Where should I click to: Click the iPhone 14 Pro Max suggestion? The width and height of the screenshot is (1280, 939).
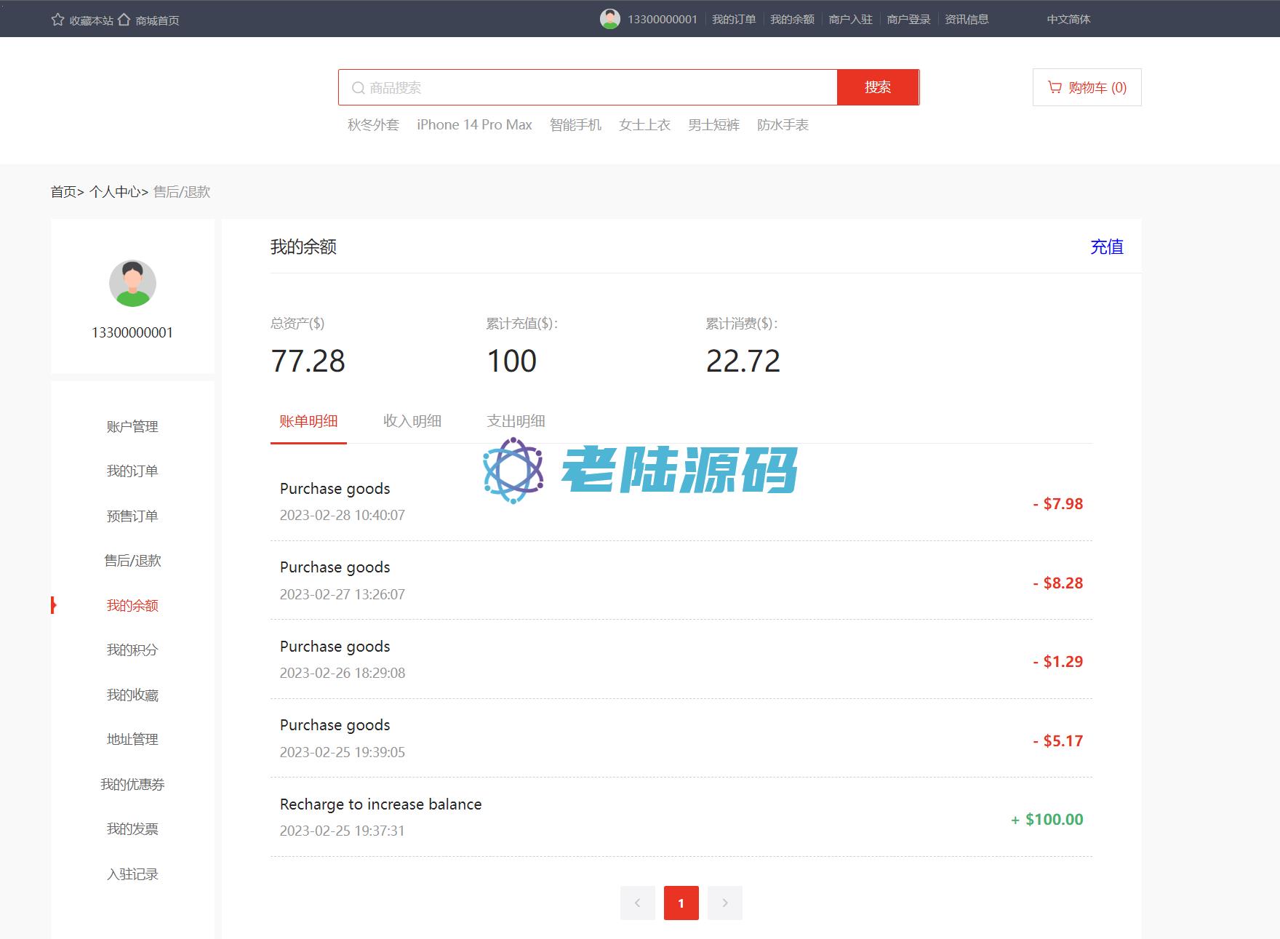coord(474,125)
